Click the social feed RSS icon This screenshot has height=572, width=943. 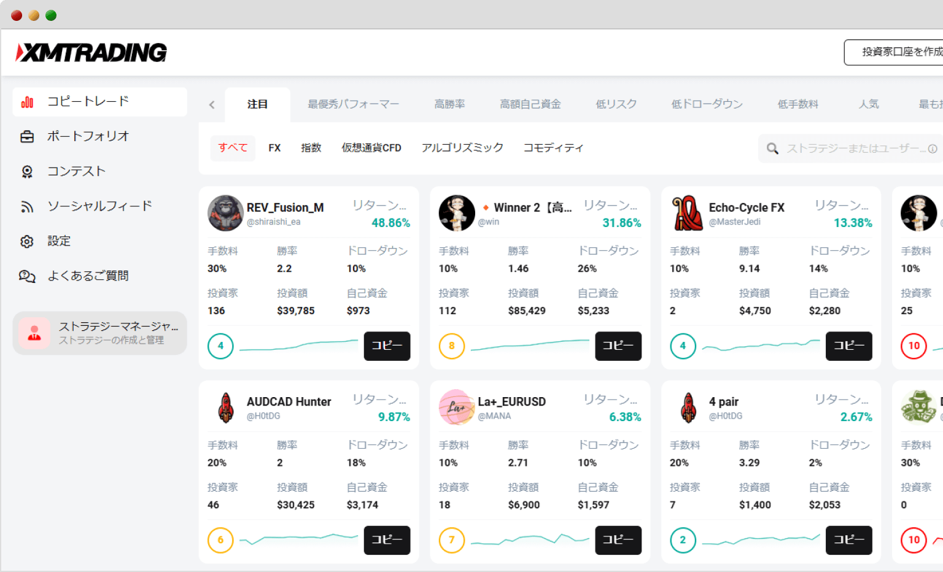point(27,207)
